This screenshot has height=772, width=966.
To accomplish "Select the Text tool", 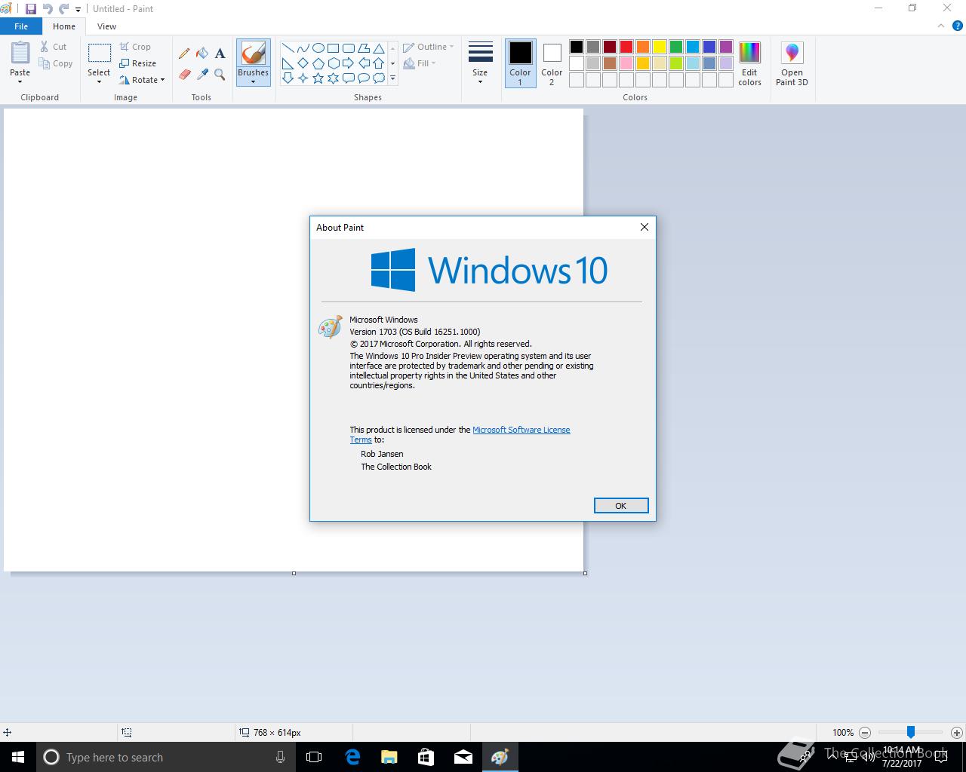I will 220,54.
